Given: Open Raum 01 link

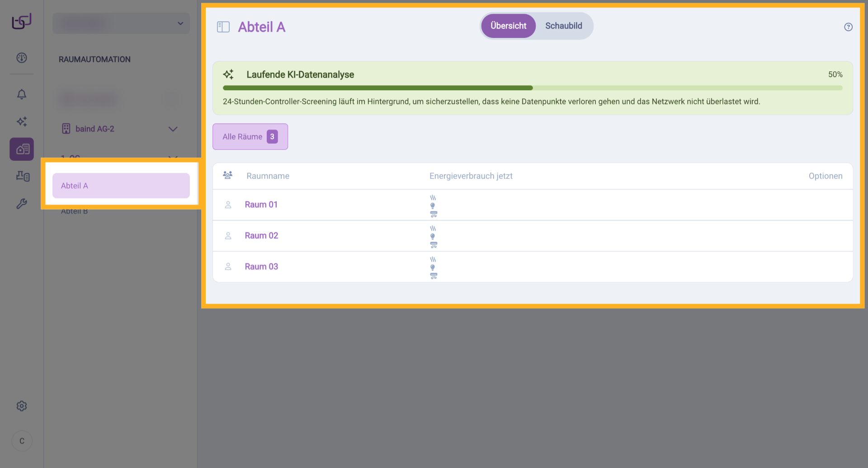Looking at the screenshot, I should coord(261,205).
